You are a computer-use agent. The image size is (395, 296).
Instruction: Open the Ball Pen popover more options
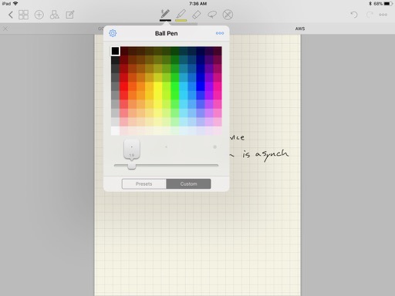(220, 33)
